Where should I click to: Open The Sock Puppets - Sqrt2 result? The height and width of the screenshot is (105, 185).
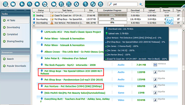(70, 65)
